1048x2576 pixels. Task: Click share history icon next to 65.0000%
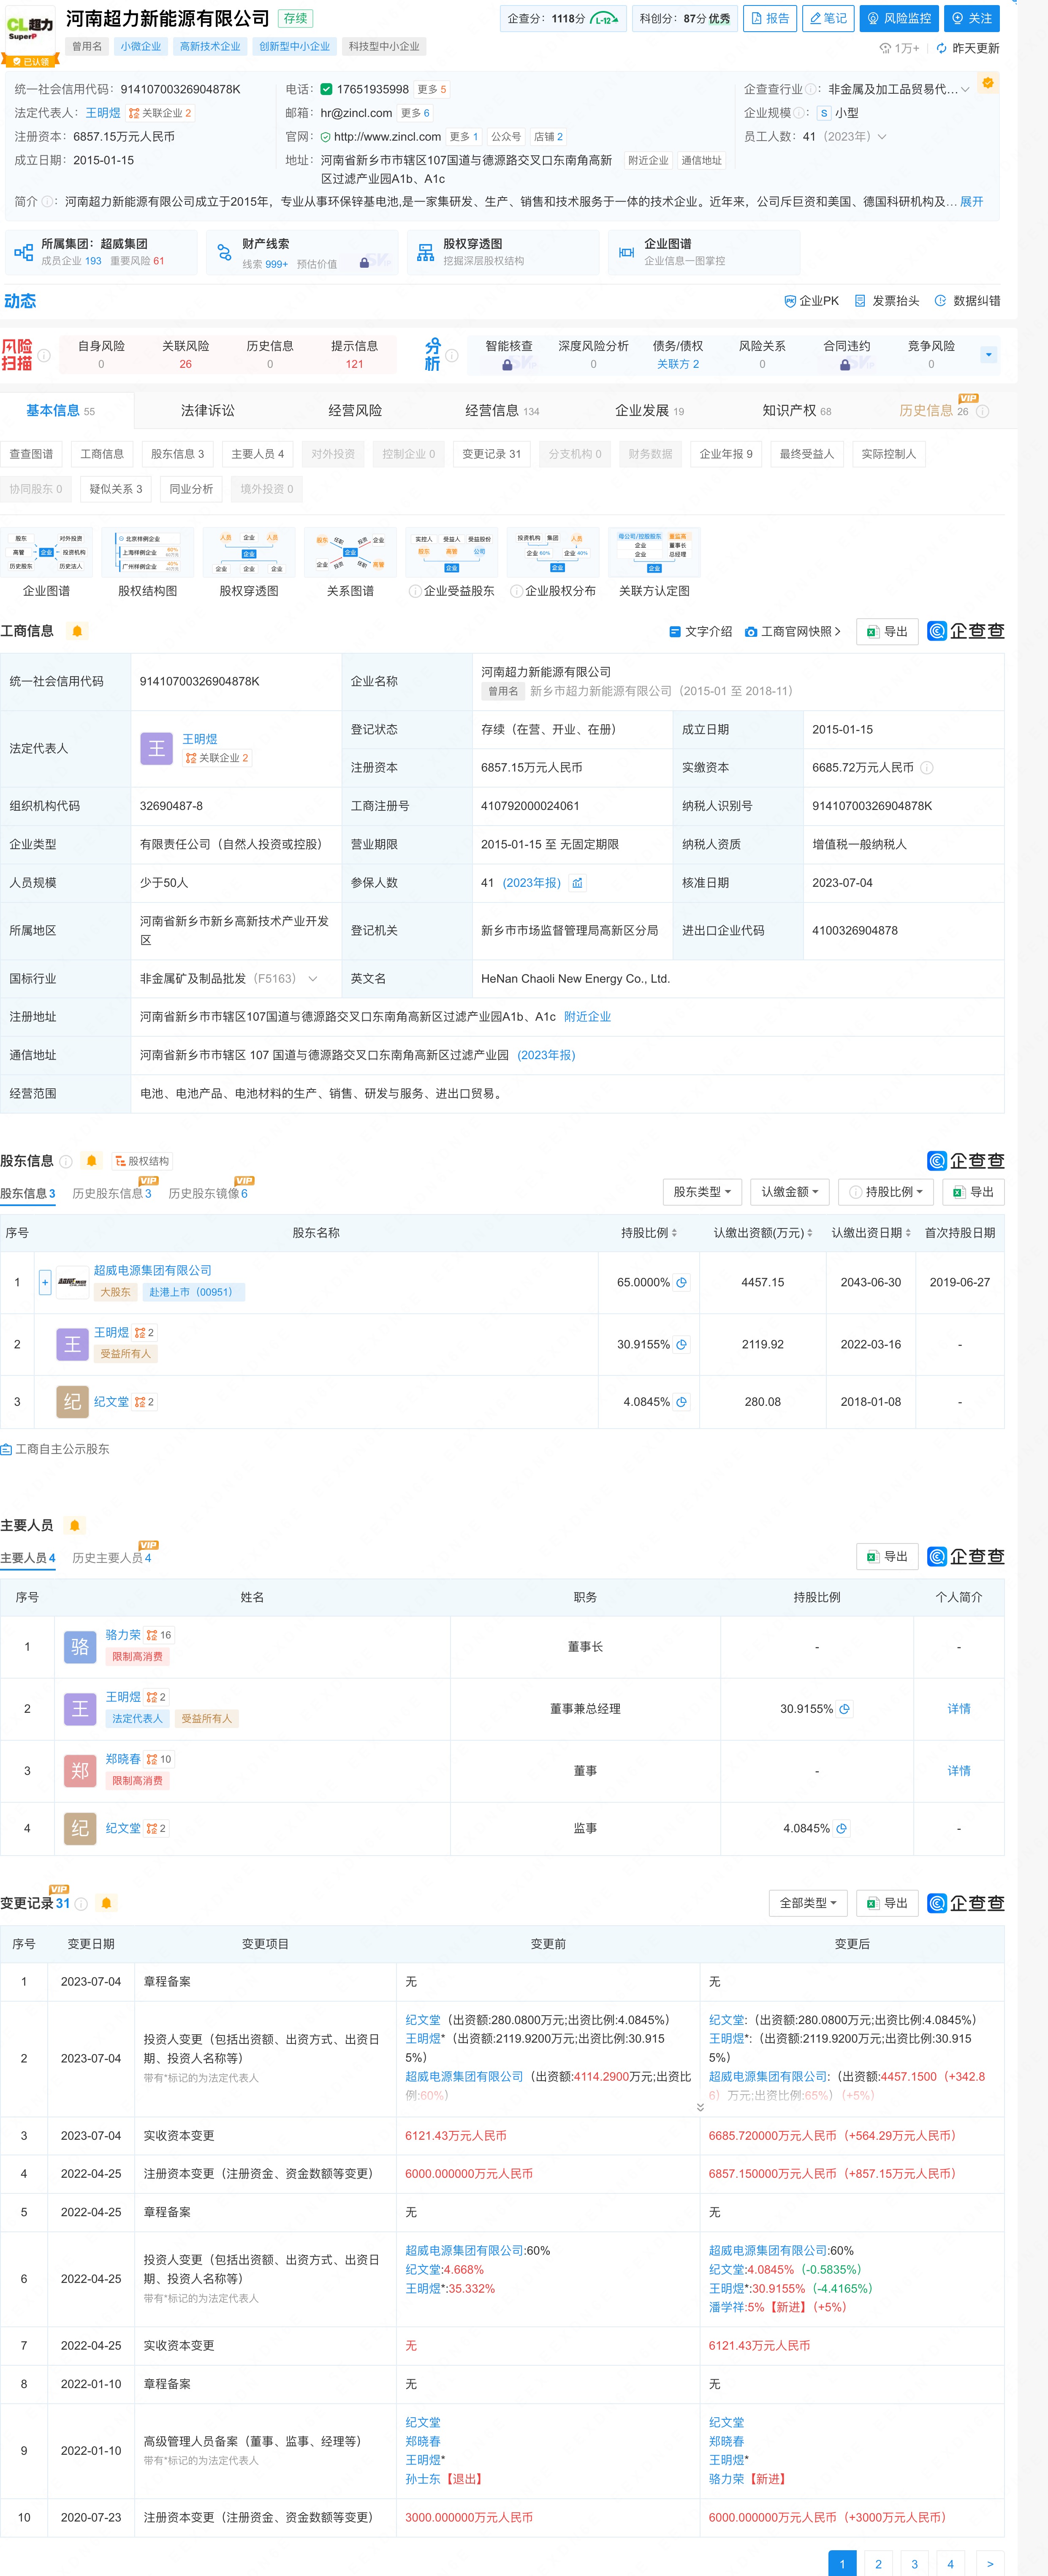coord(681,1283)
